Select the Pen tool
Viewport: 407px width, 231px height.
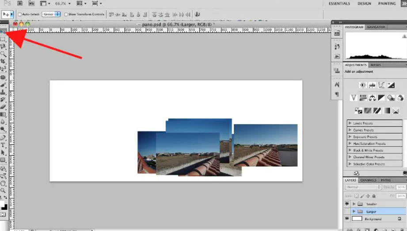point(3,138)
